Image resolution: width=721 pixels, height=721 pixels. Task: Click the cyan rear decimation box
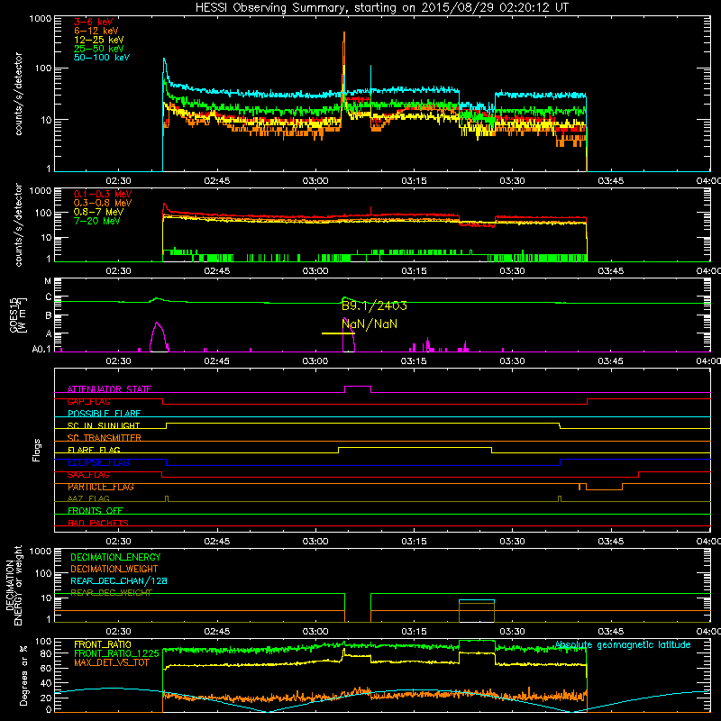click(477, 611)
